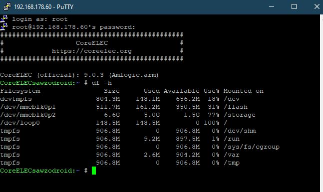
Task: Open the PuTTY system menu icon in title bar
Action: 7,6
